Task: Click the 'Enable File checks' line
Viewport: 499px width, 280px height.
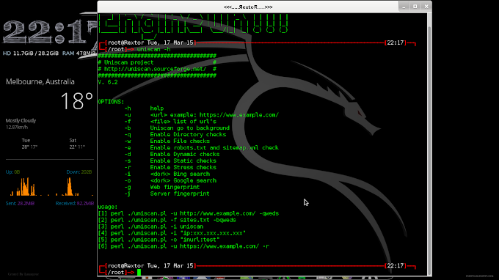Action: [167, 141]
